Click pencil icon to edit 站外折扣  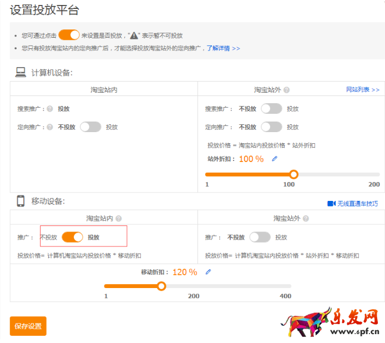click(274, 159)
